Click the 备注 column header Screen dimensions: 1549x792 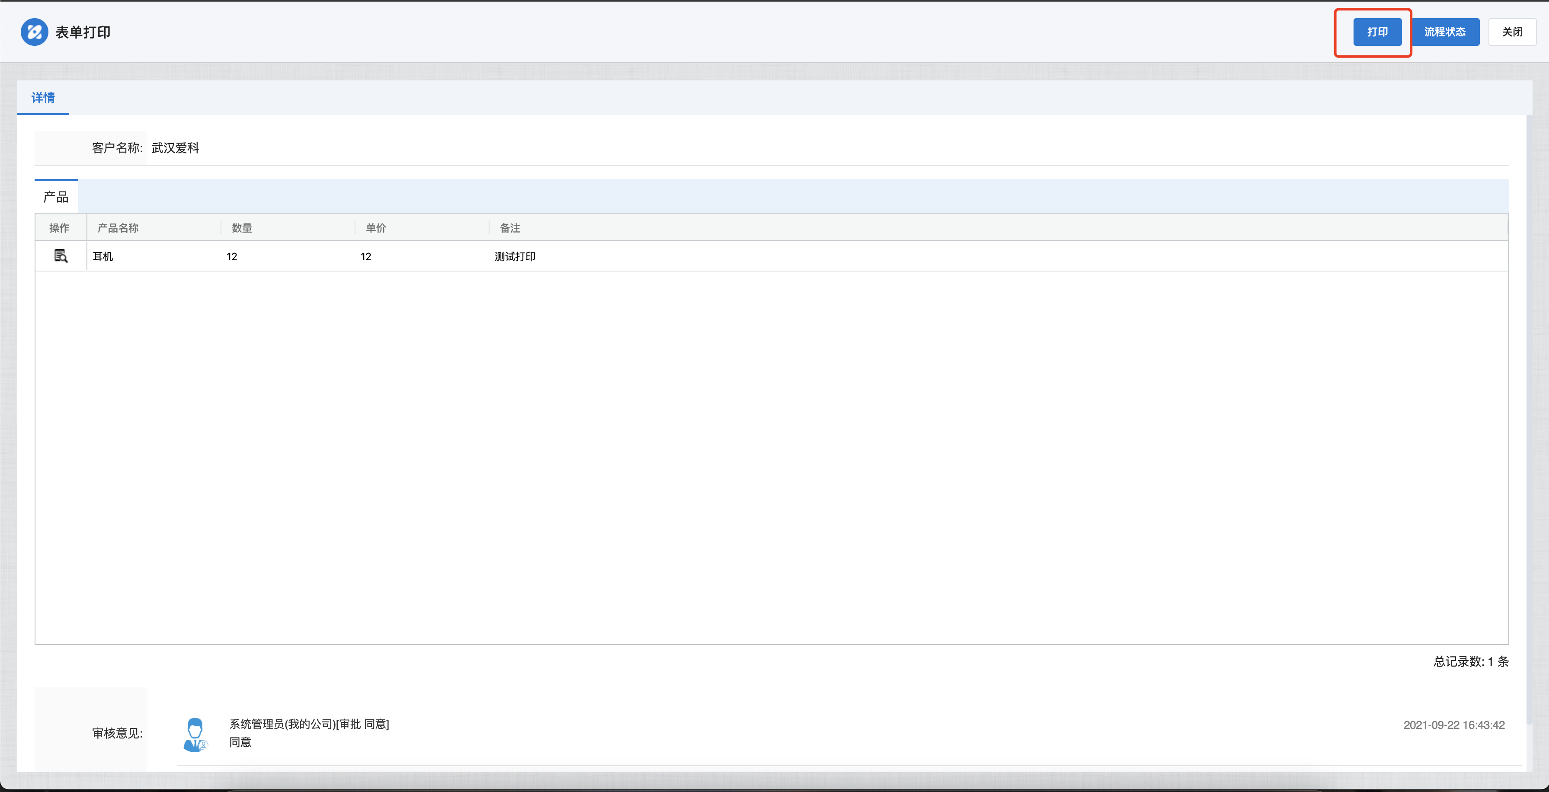pos(510,228)
